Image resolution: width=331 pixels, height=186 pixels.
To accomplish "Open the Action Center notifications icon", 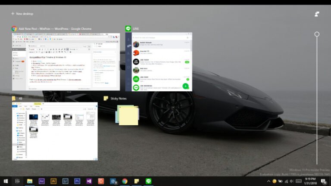I will [323, 181].
